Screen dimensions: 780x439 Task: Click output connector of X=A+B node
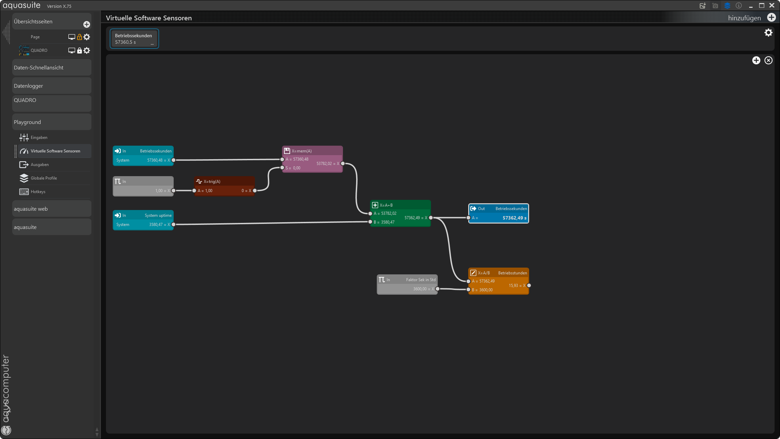click(x=431, y=218)
